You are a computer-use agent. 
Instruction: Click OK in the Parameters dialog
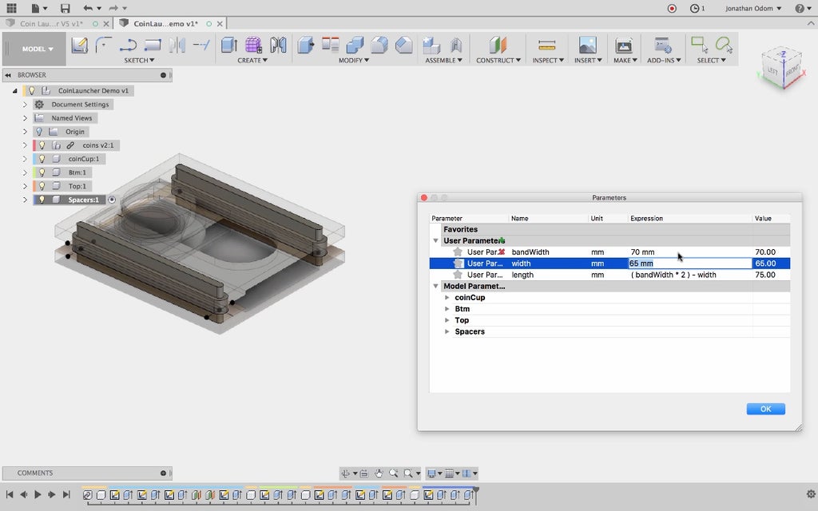point(765,409)
